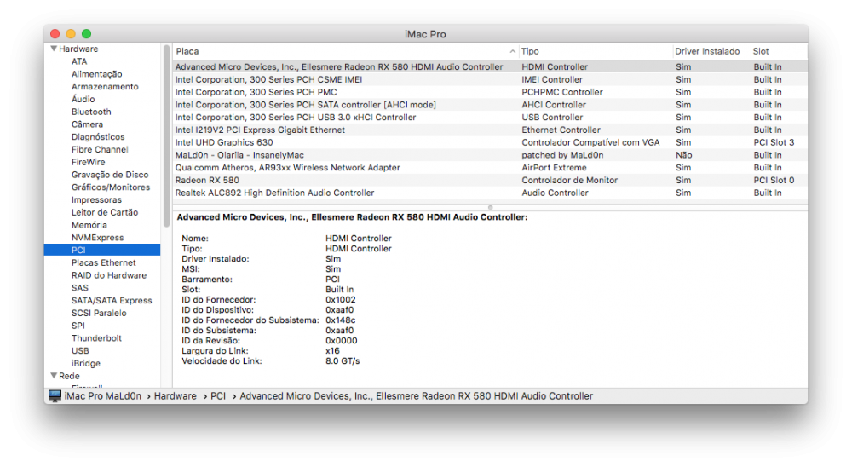
Task: Select FireWire in the sidebar
Action: click(88, 162)
